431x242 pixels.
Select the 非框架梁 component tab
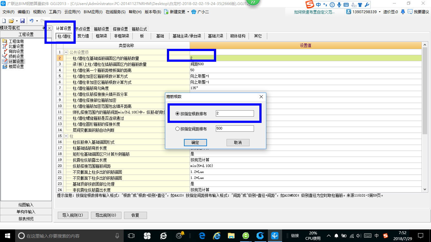pyautogui.click(x=122, y=36)
